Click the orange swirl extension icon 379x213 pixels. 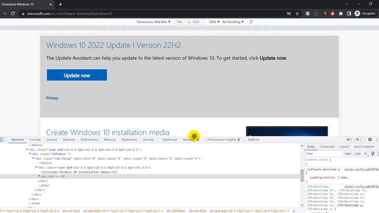point(325,14)
